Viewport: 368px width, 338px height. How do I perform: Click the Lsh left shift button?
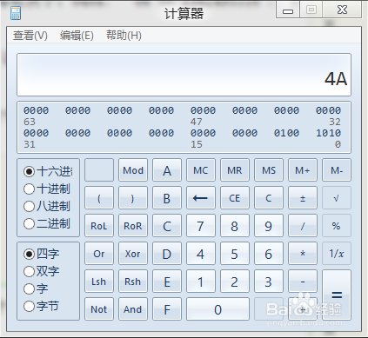point(99,282)
